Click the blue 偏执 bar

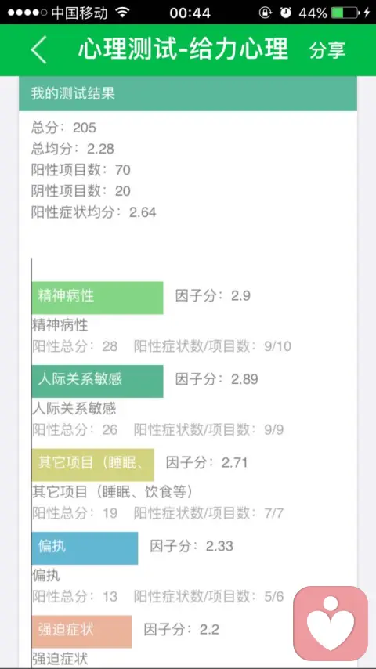point(85,548)
